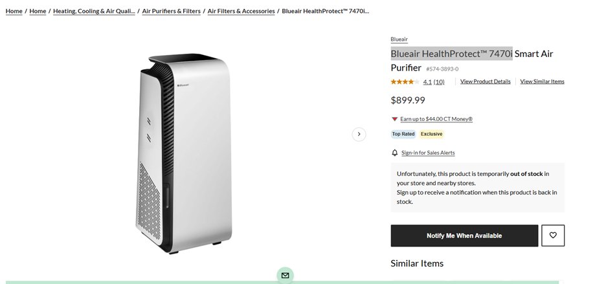The image size is (595, 284).
Task: Click the heart wishlist icon button
Action: [x=552, y=235]
